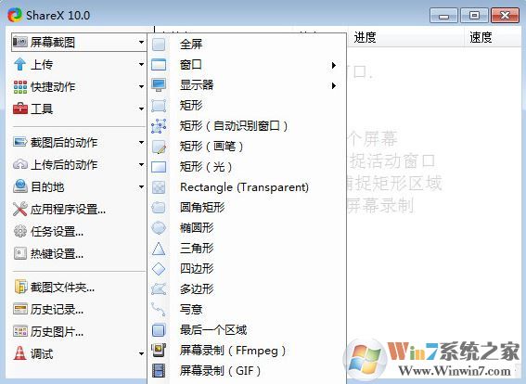Click the icon beside 矩形（光）
The height and width of the screenshot is (384, 526).
click(x=159, y=167)
